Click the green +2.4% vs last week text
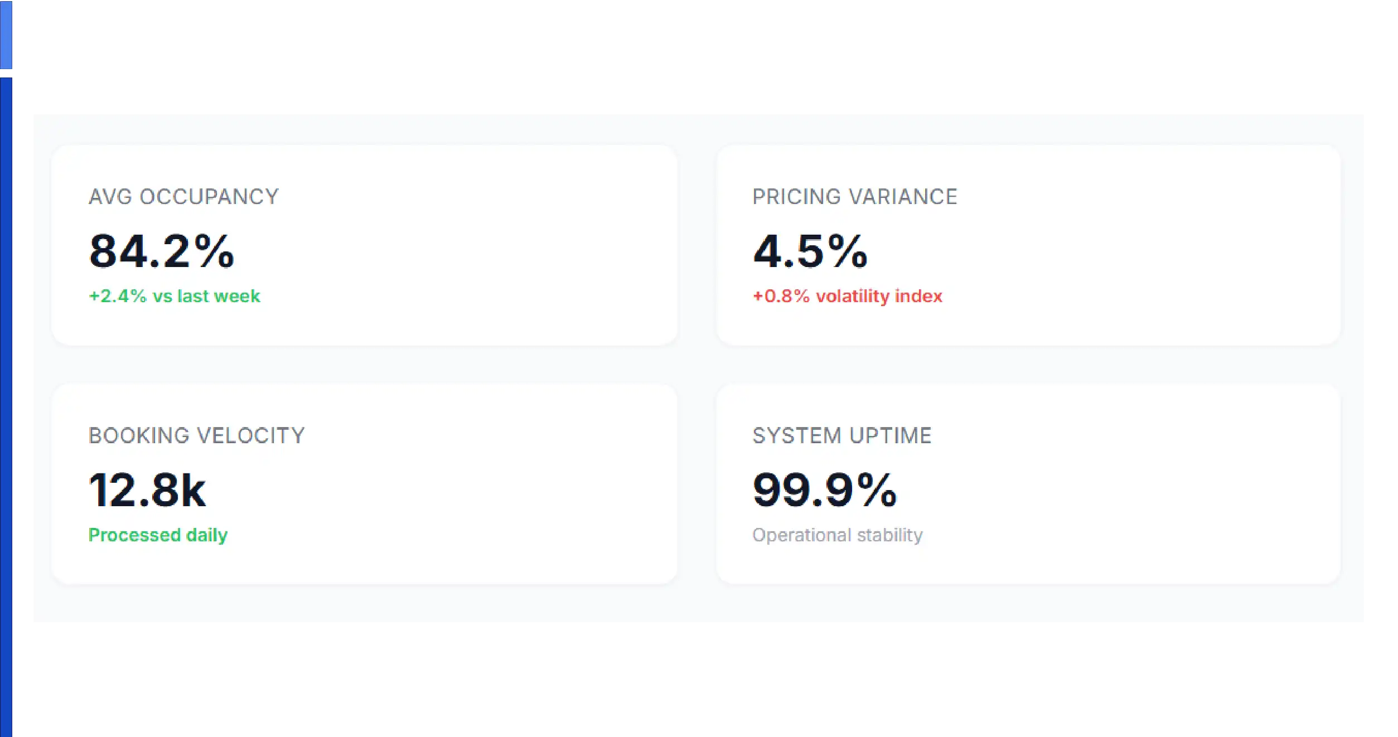1398x737 pixels. point(175,296)
